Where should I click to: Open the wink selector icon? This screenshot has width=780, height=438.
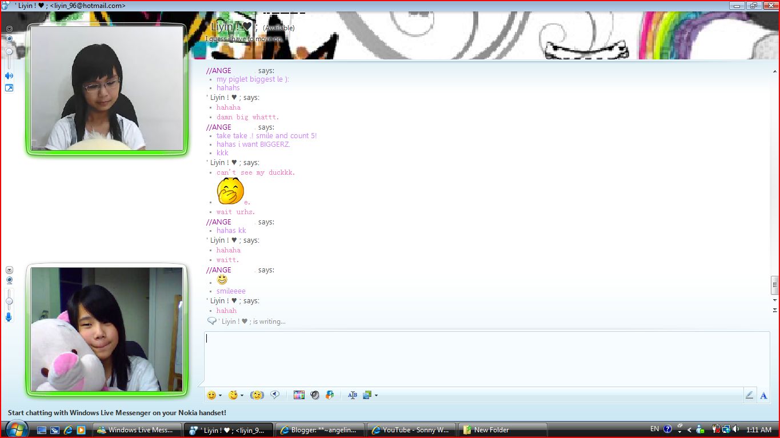point(233,395)
